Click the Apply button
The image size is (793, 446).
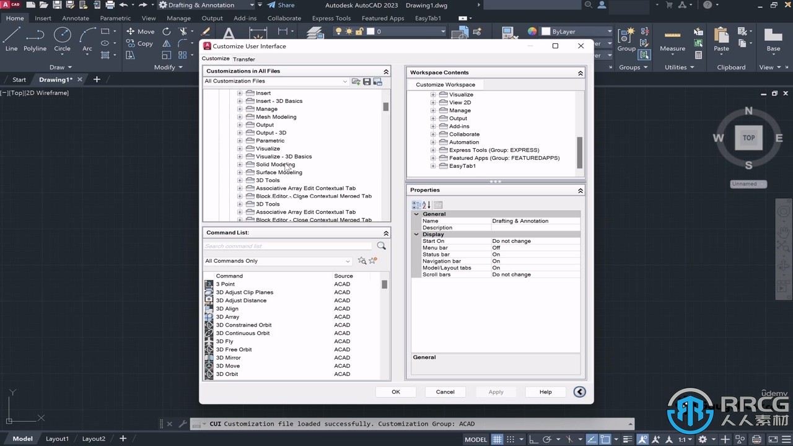pyautogui.click(x=496, y=391)
